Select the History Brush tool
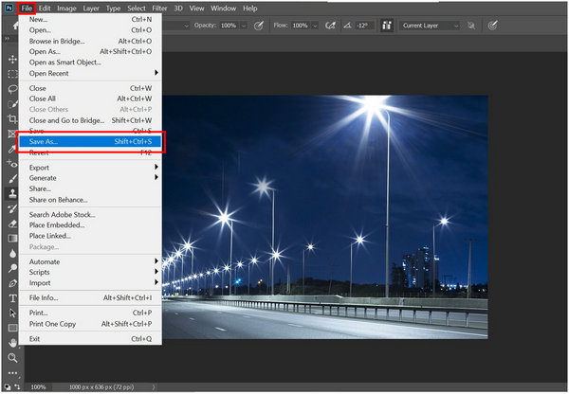569x394 pixels. point(12,208)
